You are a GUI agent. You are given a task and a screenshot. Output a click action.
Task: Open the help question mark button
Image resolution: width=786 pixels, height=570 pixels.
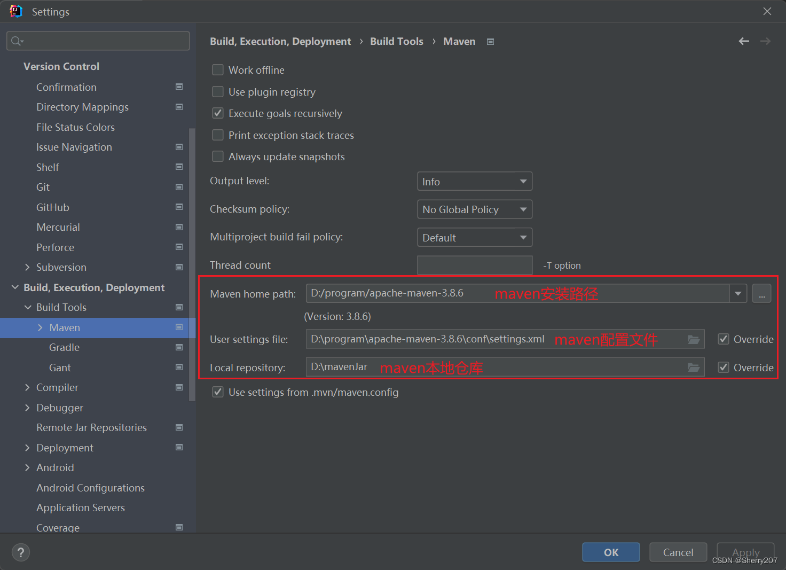(x=21, y=552)
